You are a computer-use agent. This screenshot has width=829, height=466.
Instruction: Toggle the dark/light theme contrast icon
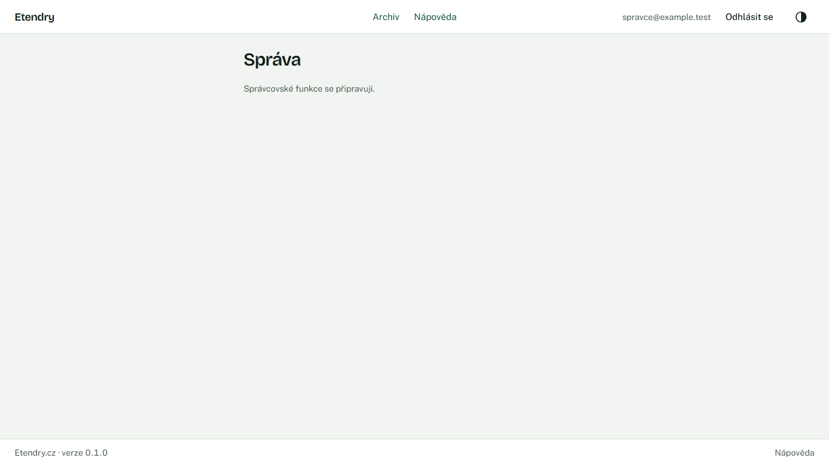pos(801,17)
